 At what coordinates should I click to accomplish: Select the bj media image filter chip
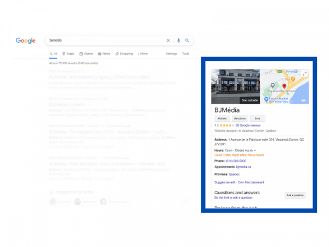click(60, 202)
